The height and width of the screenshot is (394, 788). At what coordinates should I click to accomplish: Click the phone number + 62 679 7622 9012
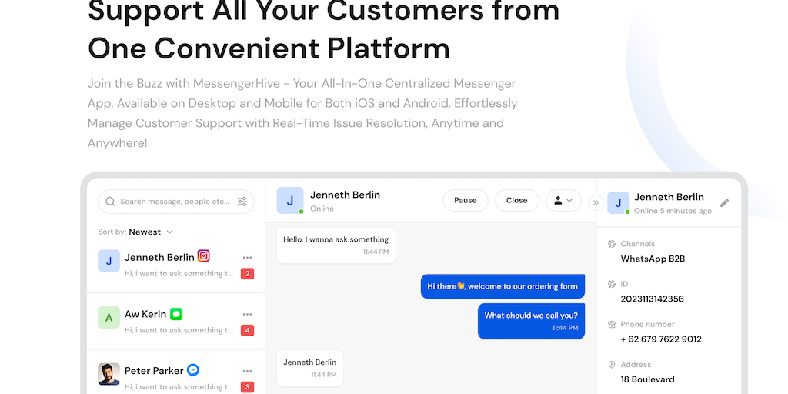coord(661,339)
